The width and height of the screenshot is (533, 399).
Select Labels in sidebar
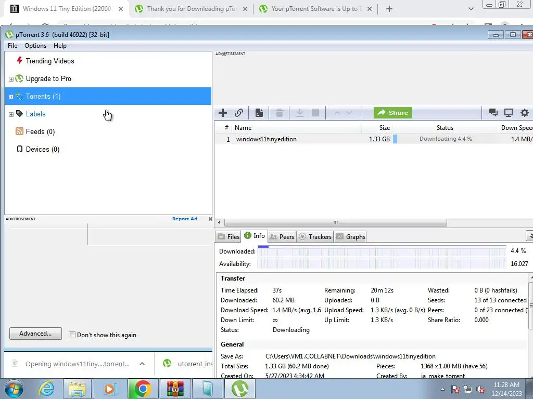tap(35, 114)
